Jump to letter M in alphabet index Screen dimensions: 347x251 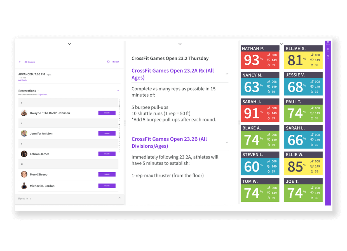[x=119, y=125]
